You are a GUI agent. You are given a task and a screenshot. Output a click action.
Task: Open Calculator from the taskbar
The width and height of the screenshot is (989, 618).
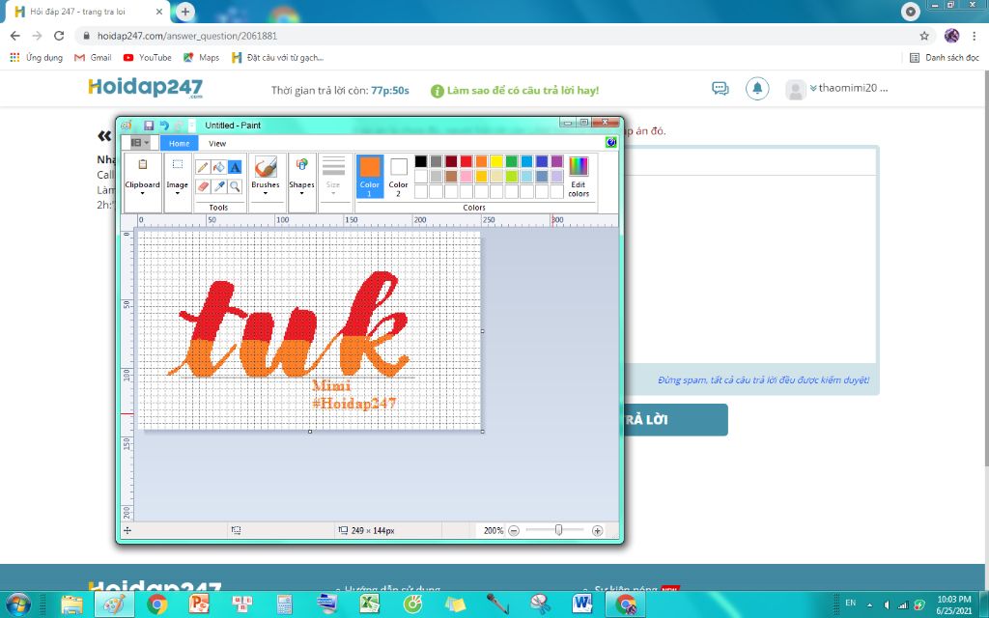coord(285,604)
